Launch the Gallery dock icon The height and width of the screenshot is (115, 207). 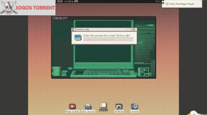(103, 105)
